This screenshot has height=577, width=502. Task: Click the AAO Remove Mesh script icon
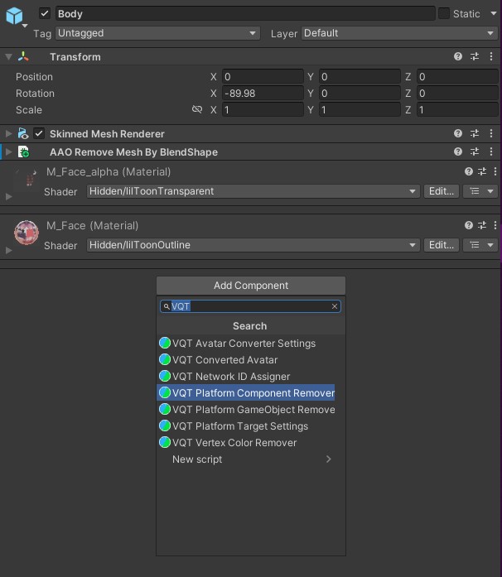pyautogui.click(x=24, y=151)
